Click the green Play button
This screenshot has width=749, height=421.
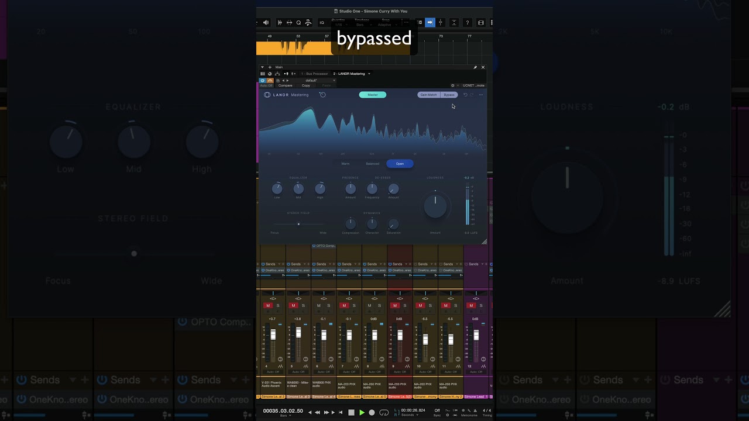[x=362, y=412]
